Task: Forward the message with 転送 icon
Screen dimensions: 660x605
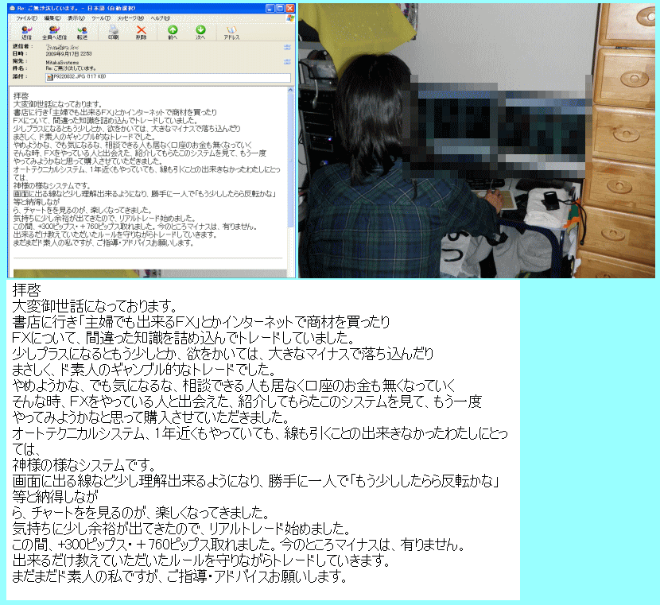Action: coord(83,32)
